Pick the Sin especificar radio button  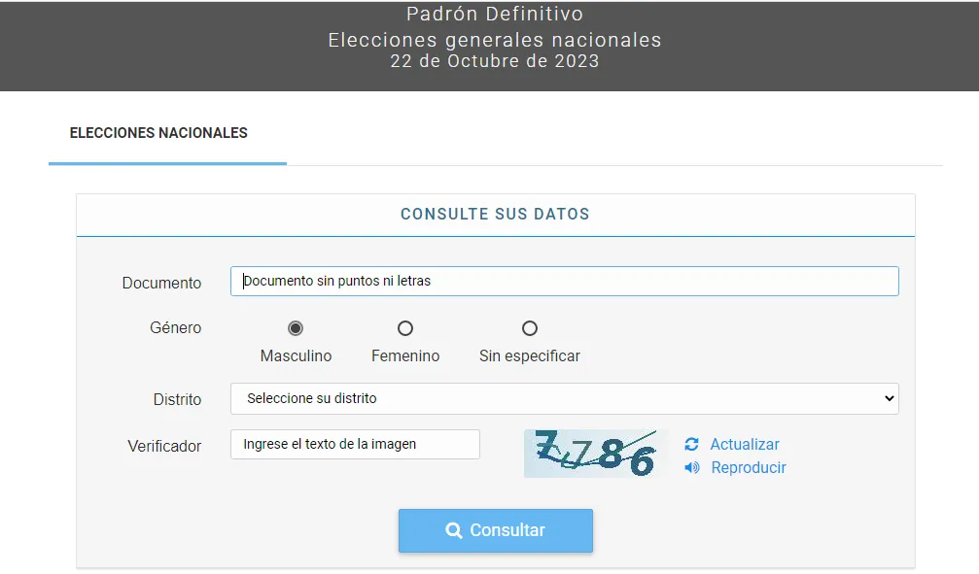click(530, 328)
